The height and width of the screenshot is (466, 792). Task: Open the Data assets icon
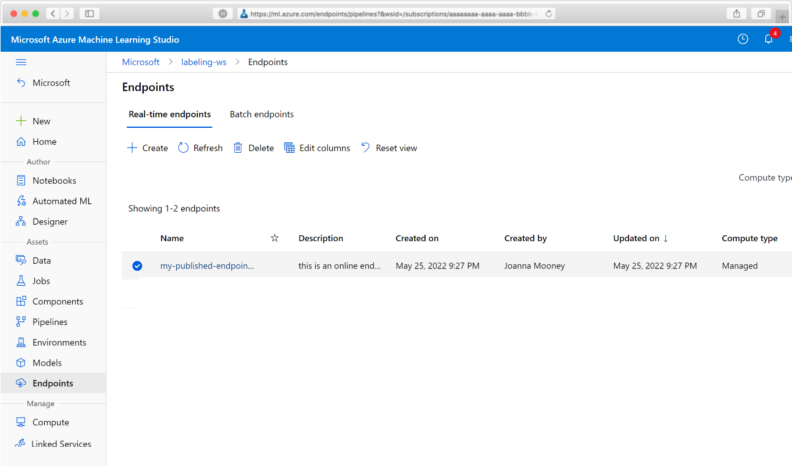[x=21, y=260]
